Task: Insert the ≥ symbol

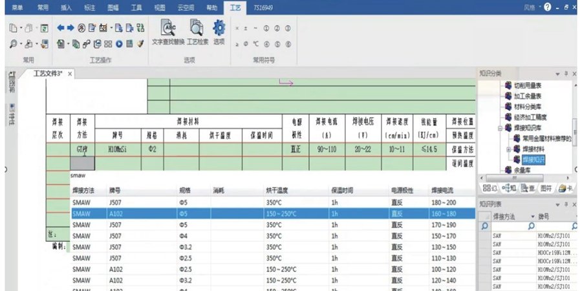Action: pyautogui.click(x=237, y=44)
